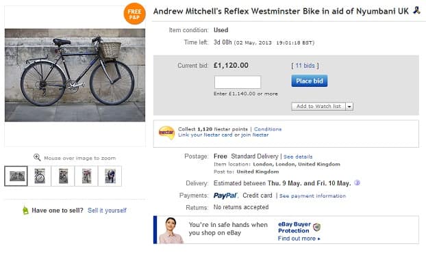
Task: Click the magnifier zoom icon under the photo
Action: pyautogui.click(x=37, y=157)
